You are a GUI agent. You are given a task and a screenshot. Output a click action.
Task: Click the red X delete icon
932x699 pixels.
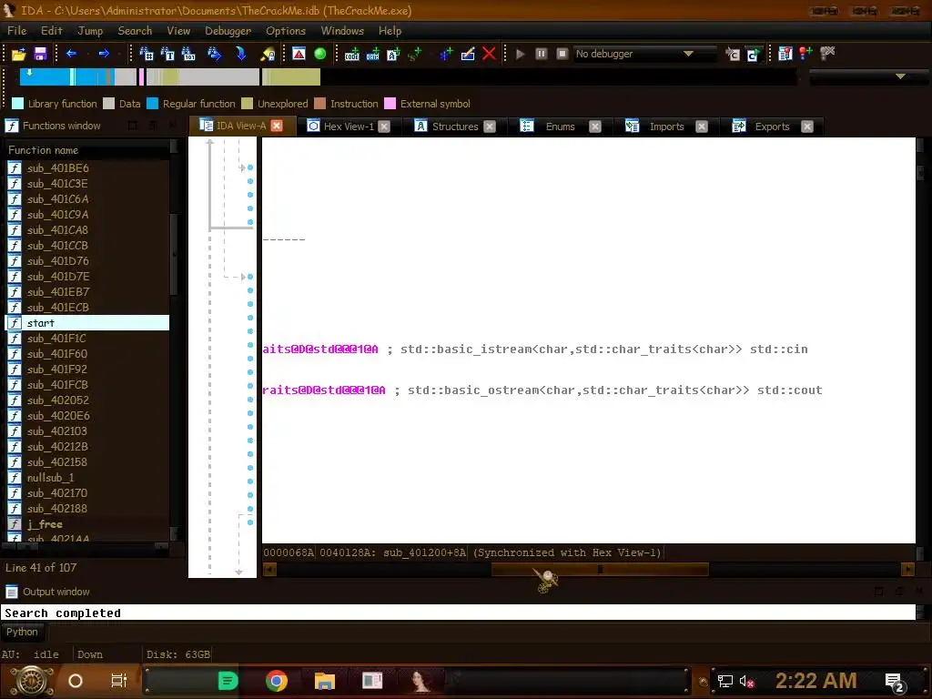(x=489, y=54)
